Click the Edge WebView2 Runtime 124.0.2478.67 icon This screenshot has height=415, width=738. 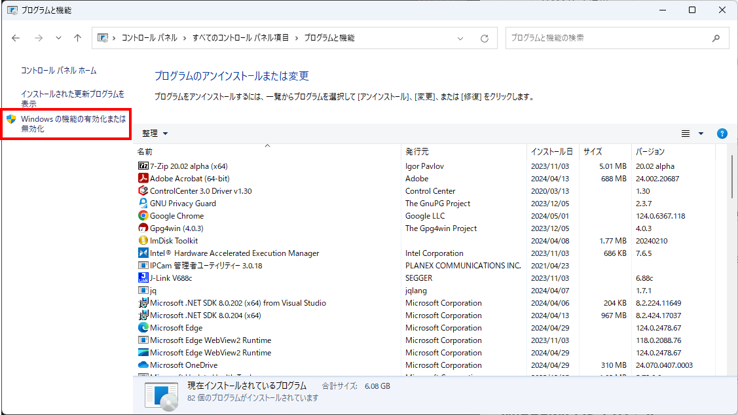tap(143, 352)
